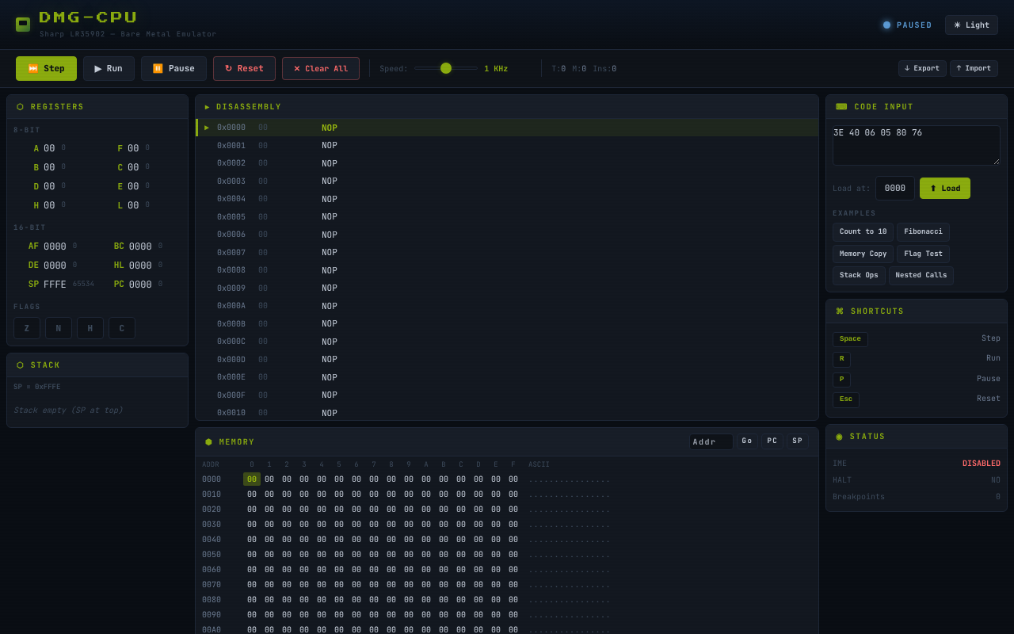1014x634 pixels.
Task: Click disassembly row 0x000F
Action: [507, 395]
